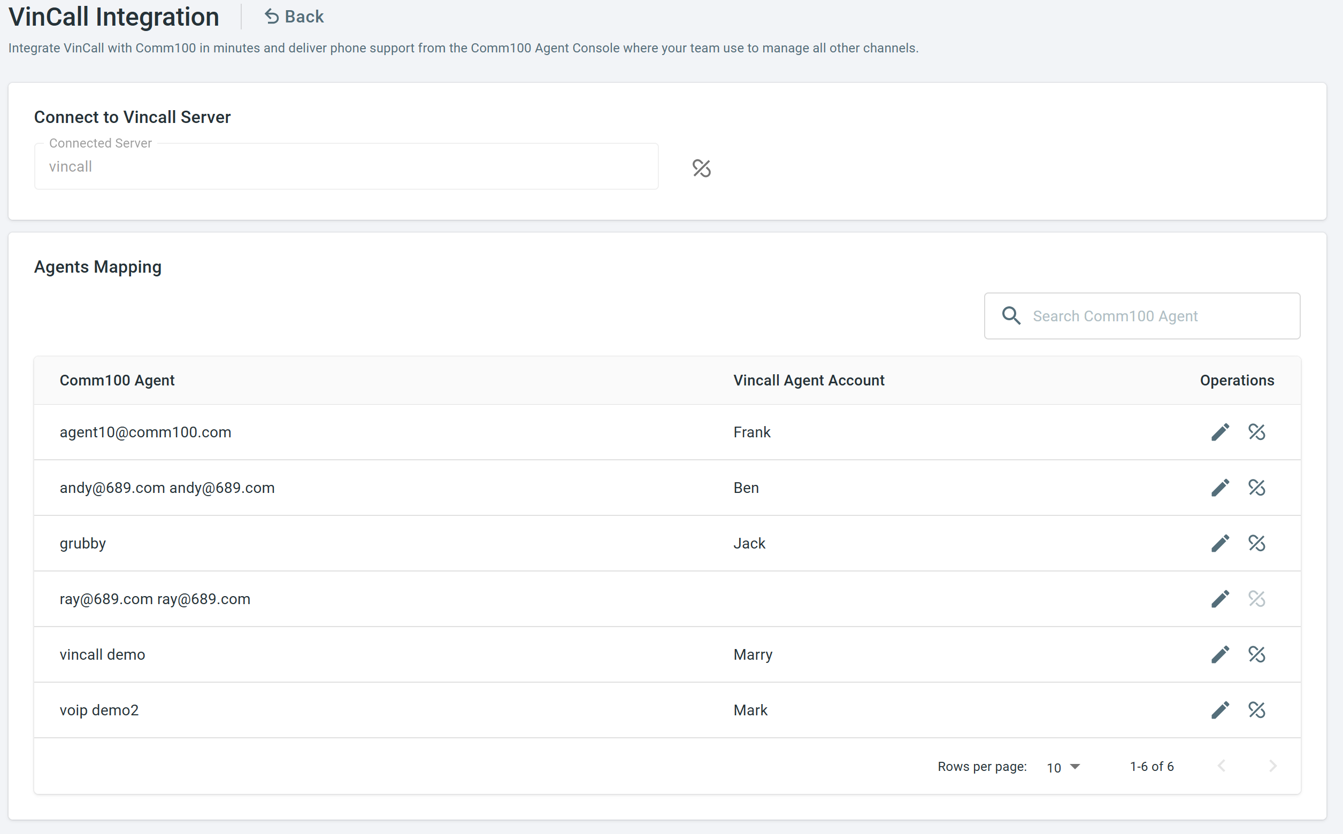Click the Connected Server field

(x=346, y=166)
